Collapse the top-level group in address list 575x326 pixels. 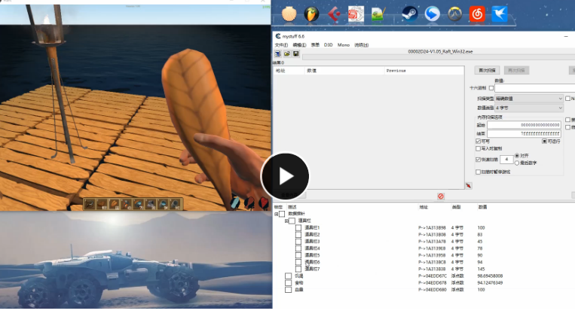(x=276, y=214)
